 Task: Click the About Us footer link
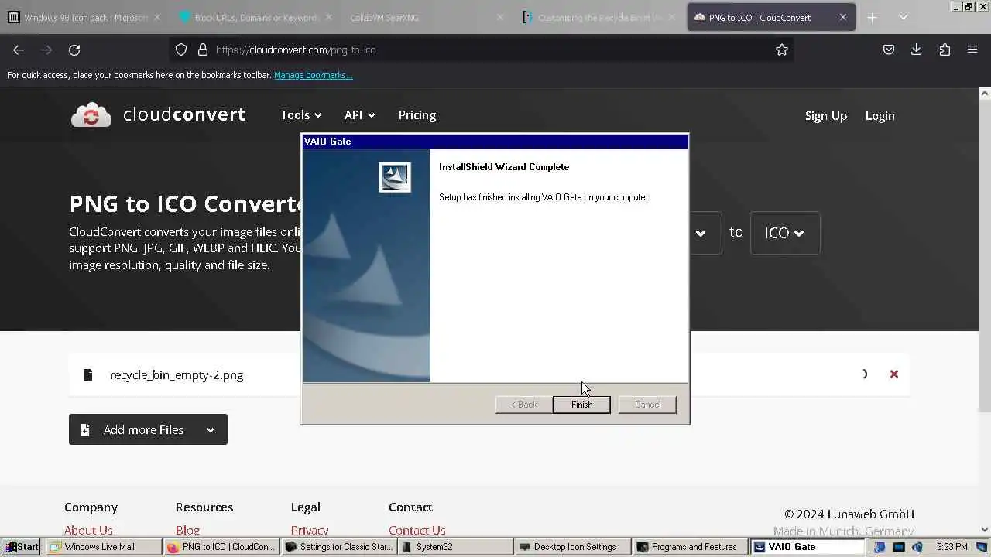point(88,530)
